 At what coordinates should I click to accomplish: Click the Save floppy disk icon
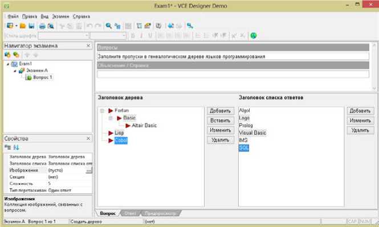pyautogui.click(x=31, y=26)
